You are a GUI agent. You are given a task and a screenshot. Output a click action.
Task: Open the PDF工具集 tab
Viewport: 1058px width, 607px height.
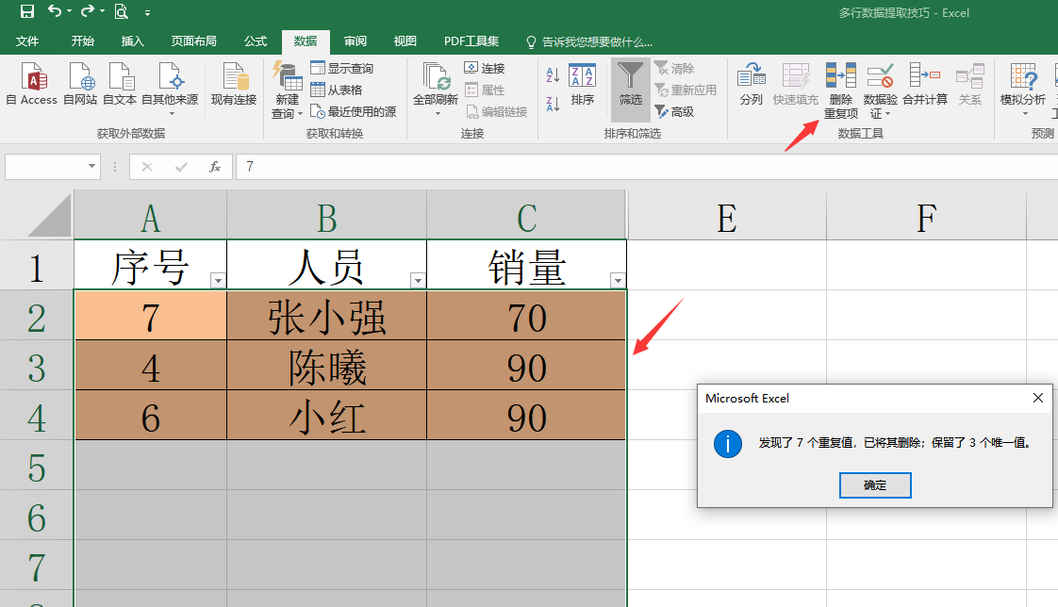pyautogui.click(x=471, y=41)
